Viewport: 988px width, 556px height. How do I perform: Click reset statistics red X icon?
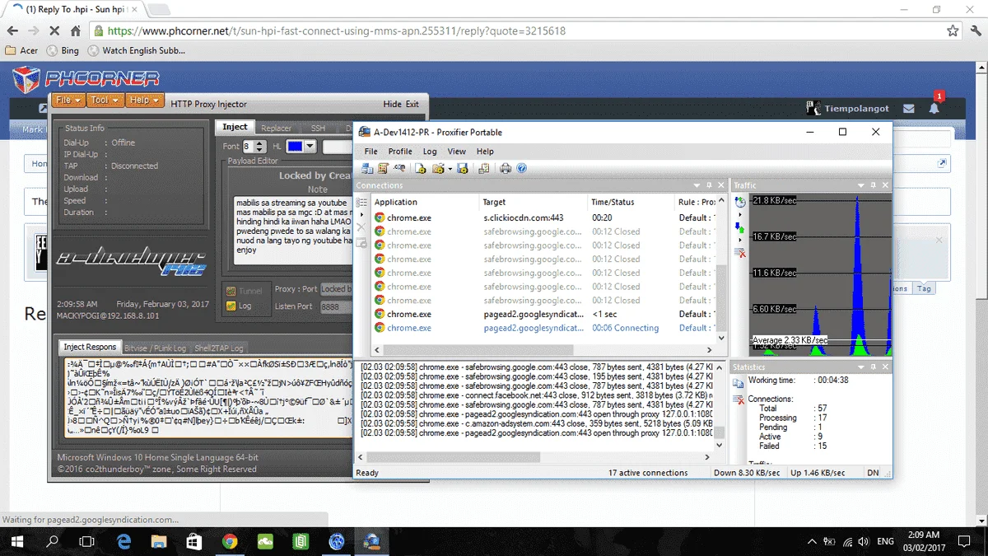(738, 400)
